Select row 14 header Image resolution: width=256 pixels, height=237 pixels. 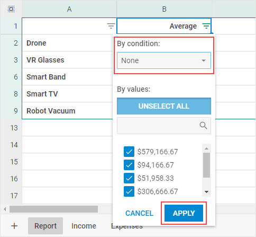point(11,145)
